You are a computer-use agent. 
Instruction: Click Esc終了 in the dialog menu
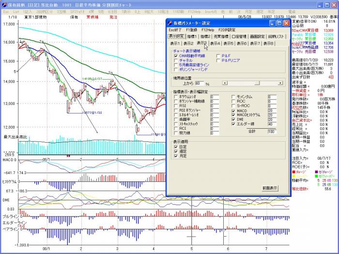(175, 30)
